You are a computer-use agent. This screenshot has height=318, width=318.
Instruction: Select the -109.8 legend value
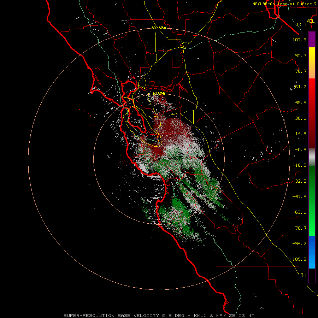(298, 259)
